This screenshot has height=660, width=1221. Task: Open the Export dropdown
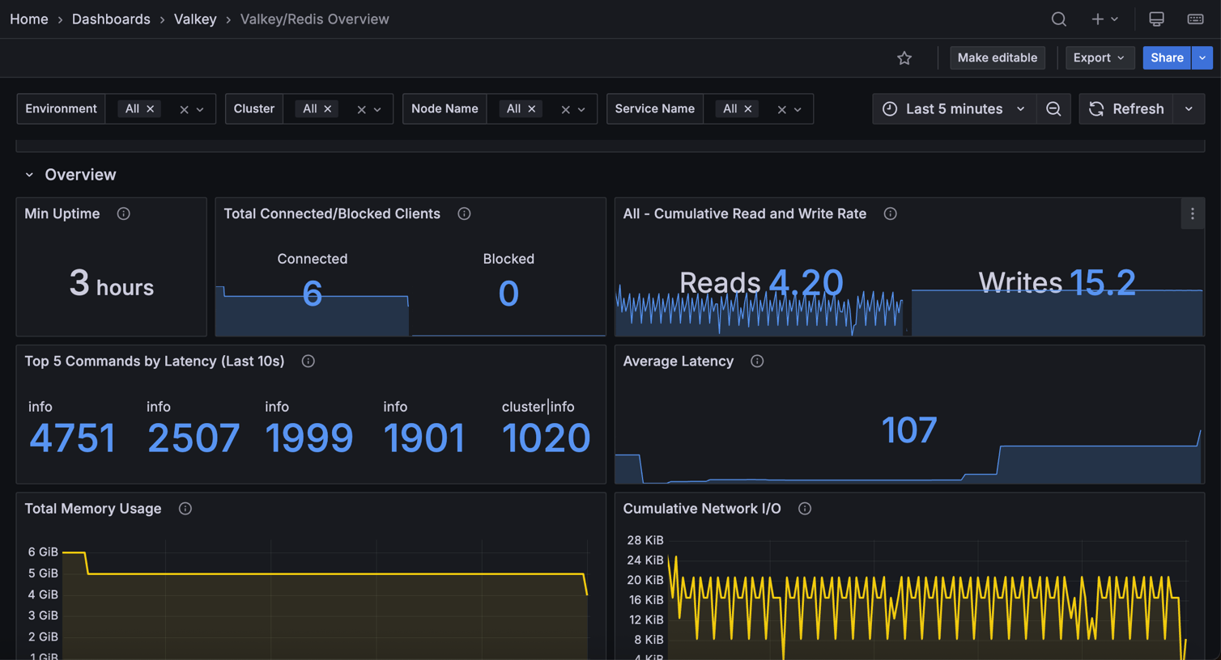(1099, 57)
